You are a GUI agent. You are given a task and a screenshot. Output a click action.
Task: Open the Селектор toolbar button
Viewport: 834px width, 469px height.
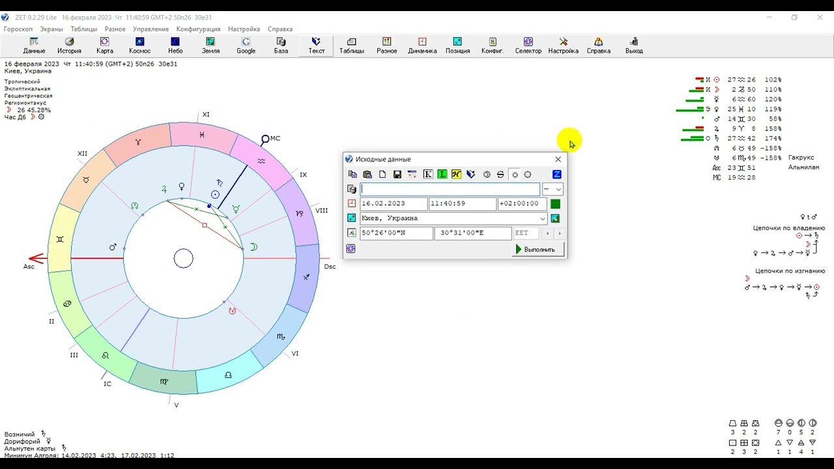point(528,46)
